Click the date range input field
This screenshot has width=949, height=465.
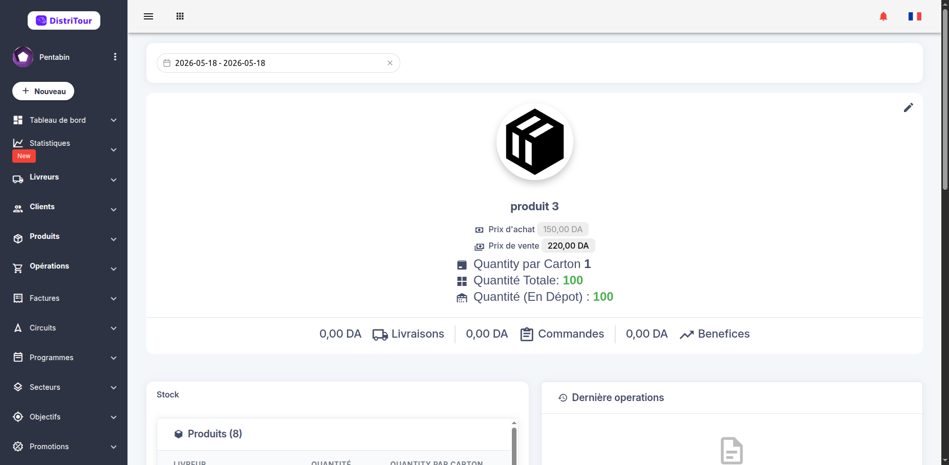coord(278,63)
